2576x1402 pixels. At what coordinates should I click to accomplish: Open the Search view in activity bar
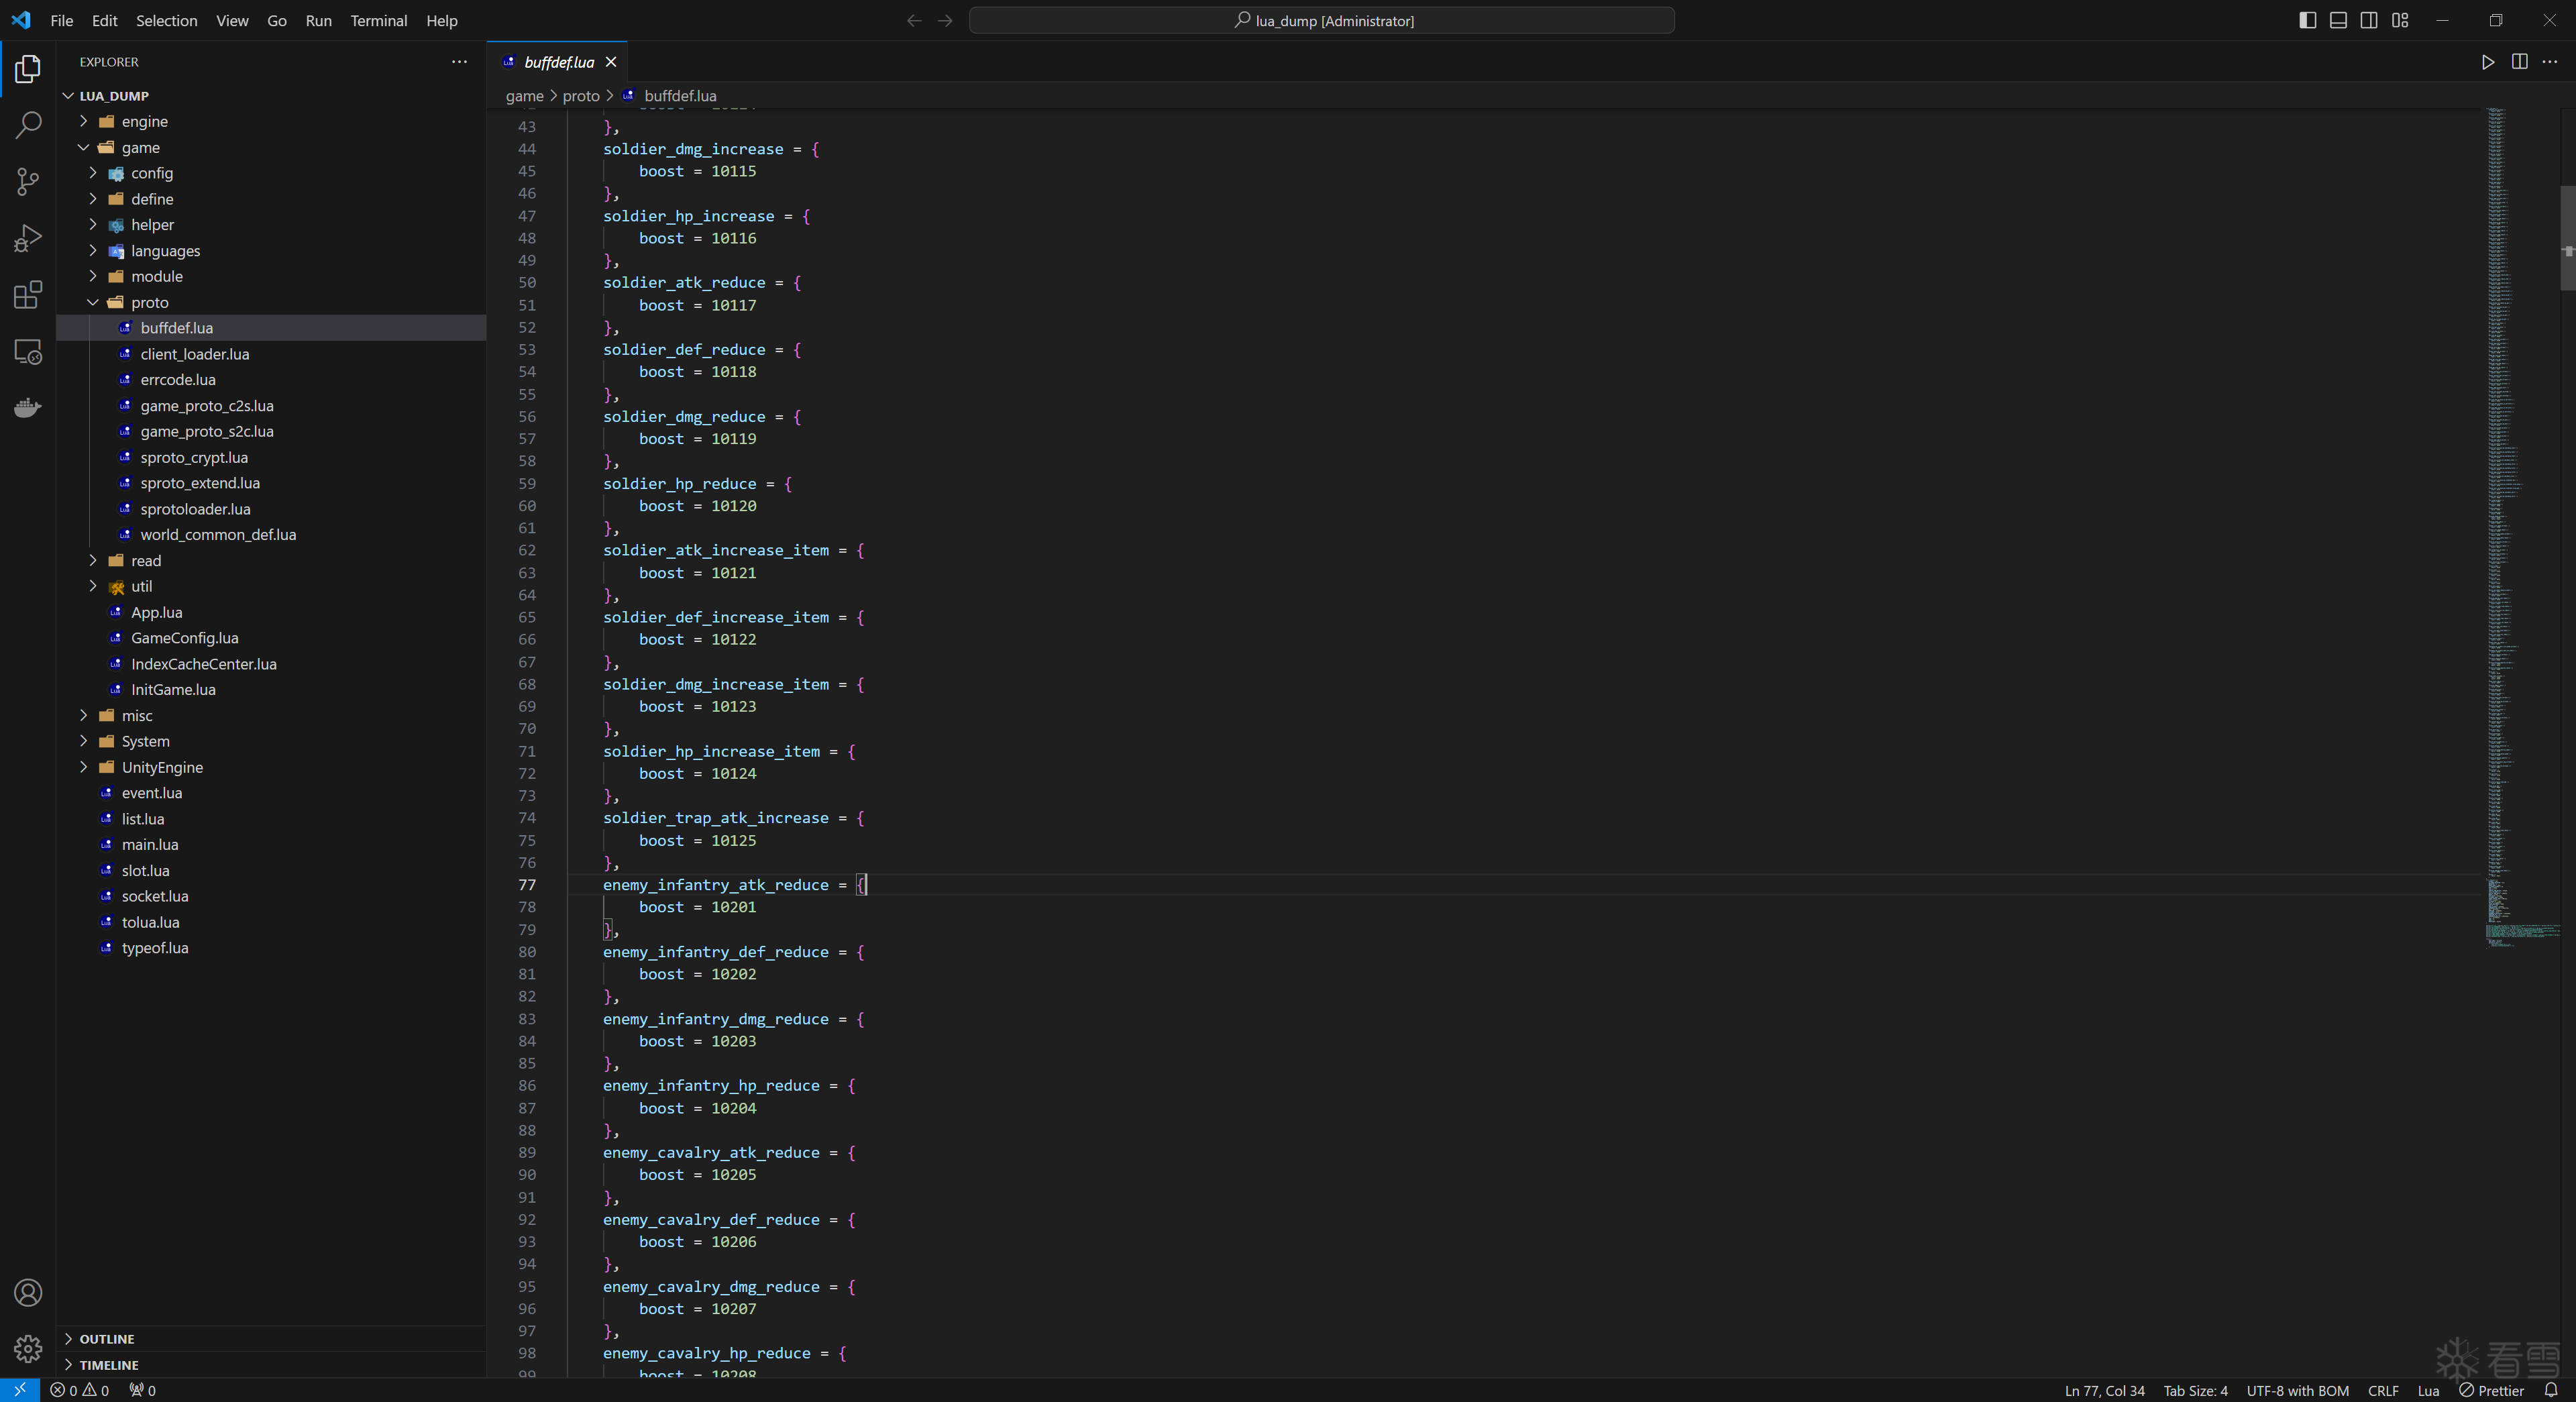tap(28, 125)
